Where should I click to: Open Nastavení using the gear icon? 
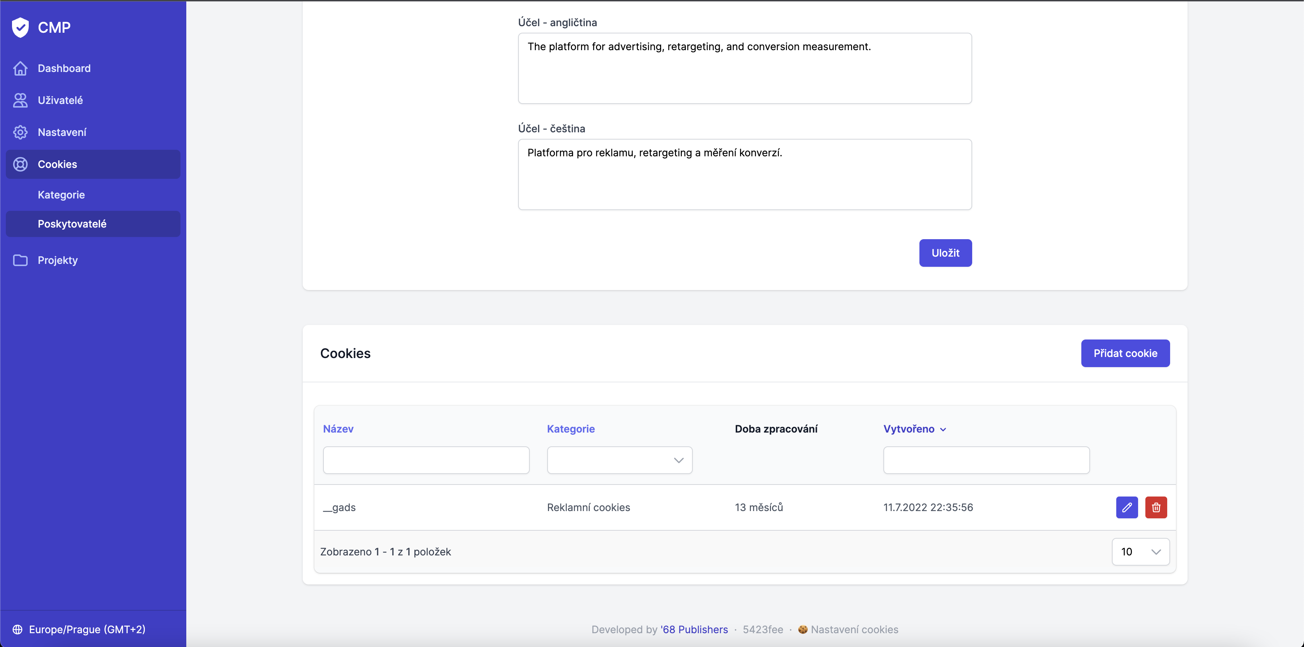20,132
